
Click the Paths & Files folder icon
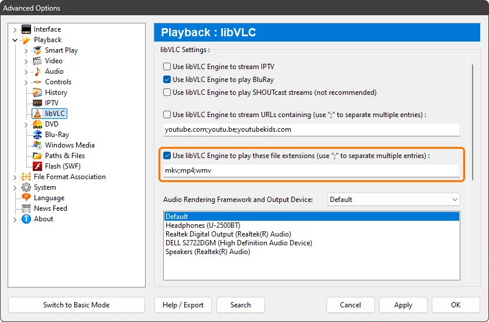(37, 156)
